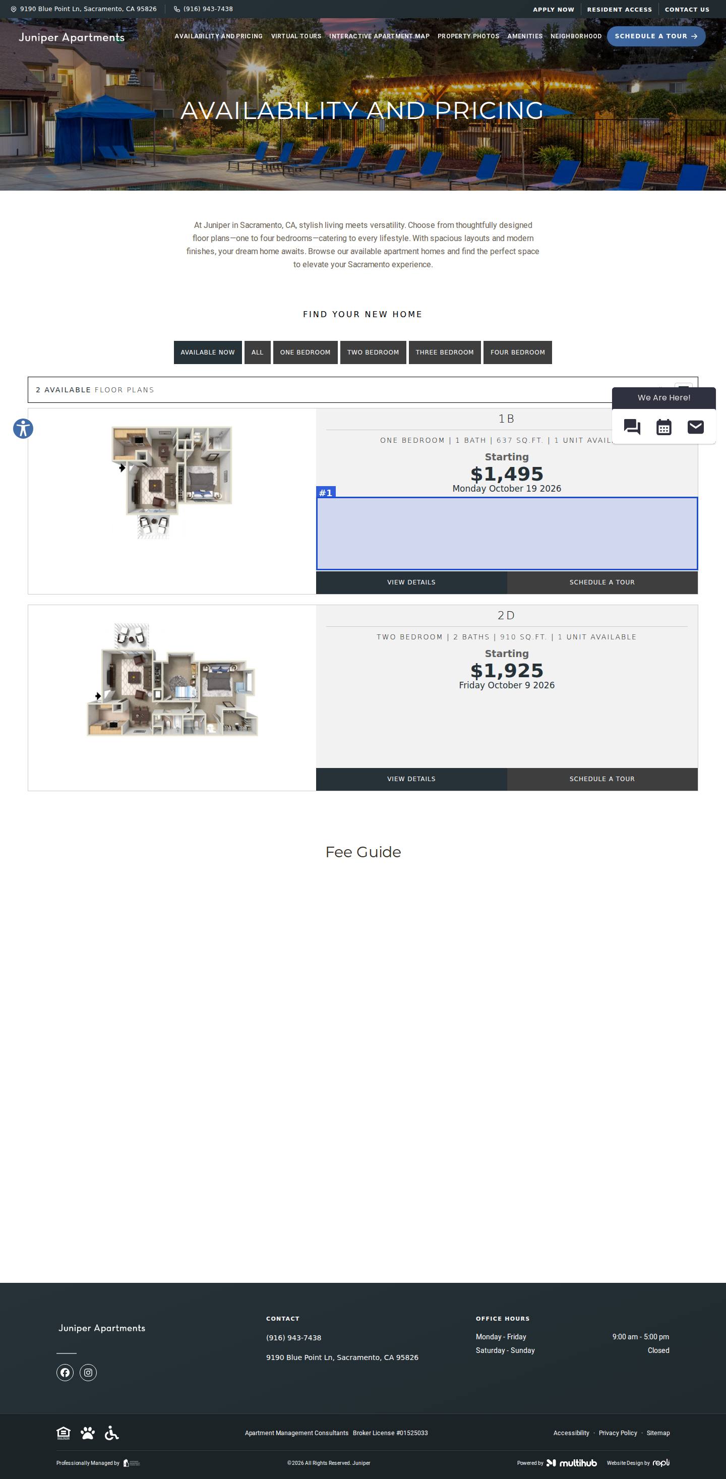This screenshot has width=726, height=1479.
Task: Open Interactive Apartment Map nav item
Action: click(379, 36)
